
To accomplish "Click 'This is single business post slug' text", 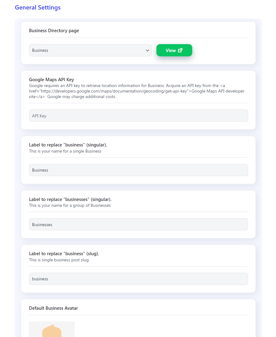I will (59, 260).
